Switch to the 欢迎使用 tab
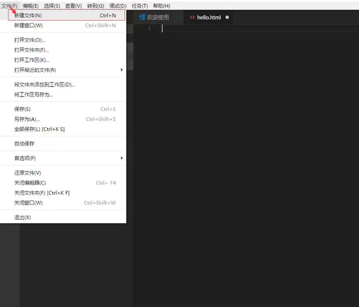The image size is (359, 307). (158, 17)
